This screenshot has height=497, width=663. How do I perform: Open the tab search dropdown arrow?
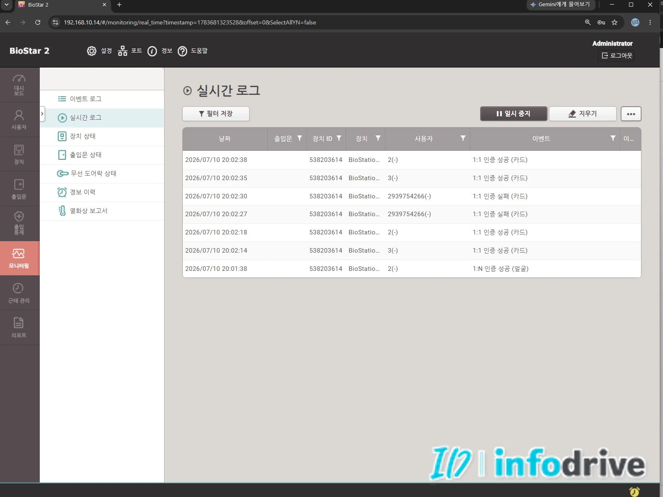6,5
